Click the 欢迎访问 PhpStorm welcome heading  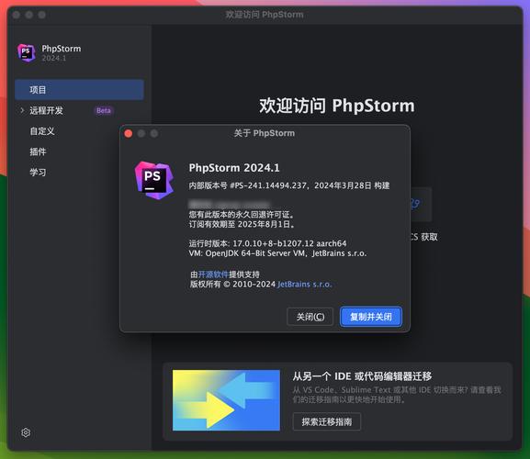pos(337,106)
